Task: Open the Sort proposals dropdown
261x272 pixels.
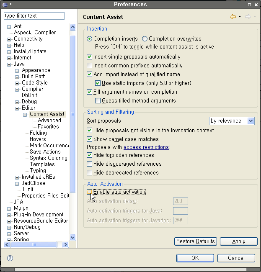Action: [232, 121]
